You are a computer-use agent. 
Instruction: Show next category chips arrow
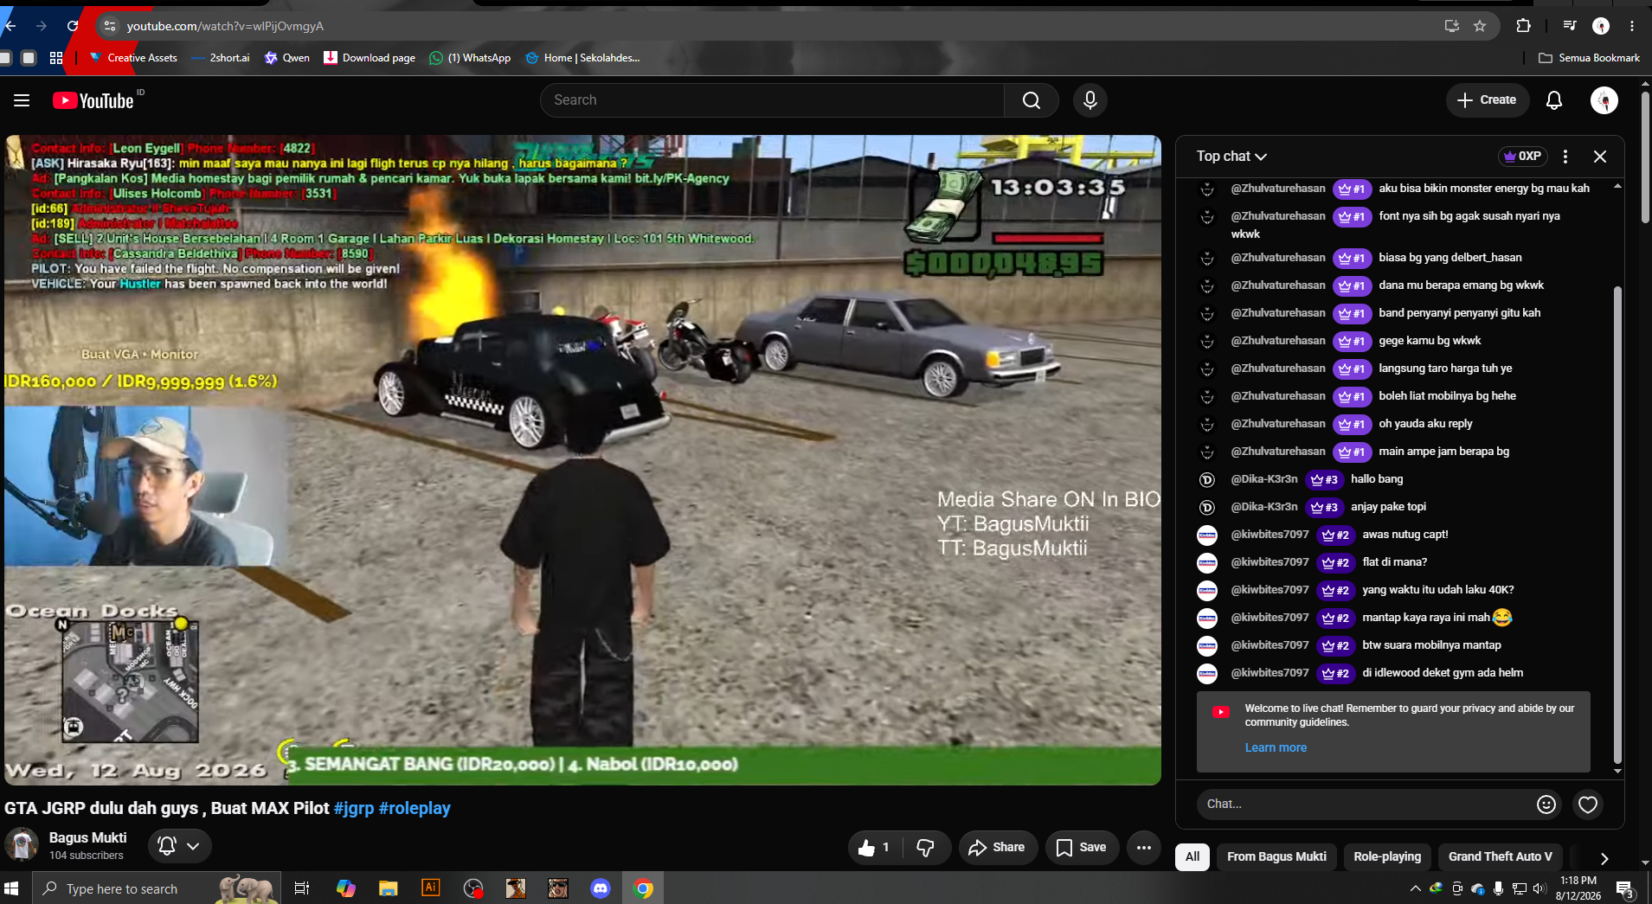tap(1604, 858)
